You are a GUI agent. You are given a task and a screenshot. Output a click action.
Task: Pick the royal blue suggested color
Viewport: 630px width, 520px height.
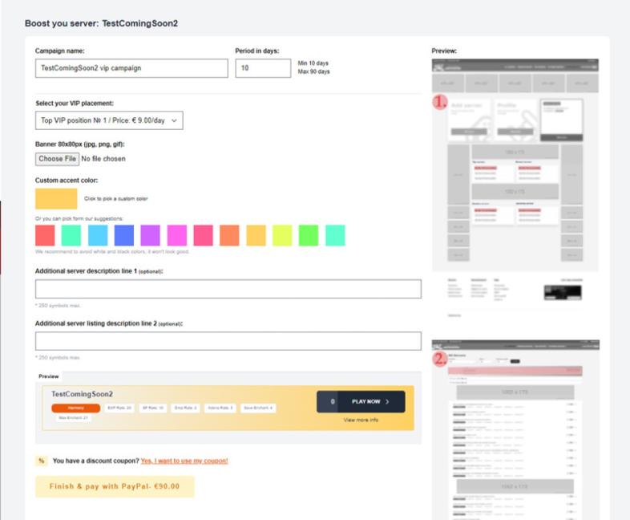[124, 235]
